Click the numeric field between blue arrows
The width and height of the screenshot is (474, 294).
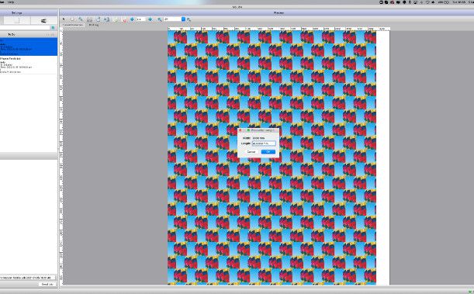[x=141, y=19]
